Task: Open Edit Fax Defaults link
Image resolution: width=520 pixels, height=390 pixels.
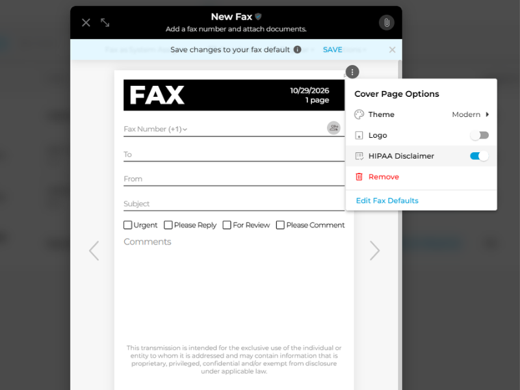Action: click(x=387, y=201)
